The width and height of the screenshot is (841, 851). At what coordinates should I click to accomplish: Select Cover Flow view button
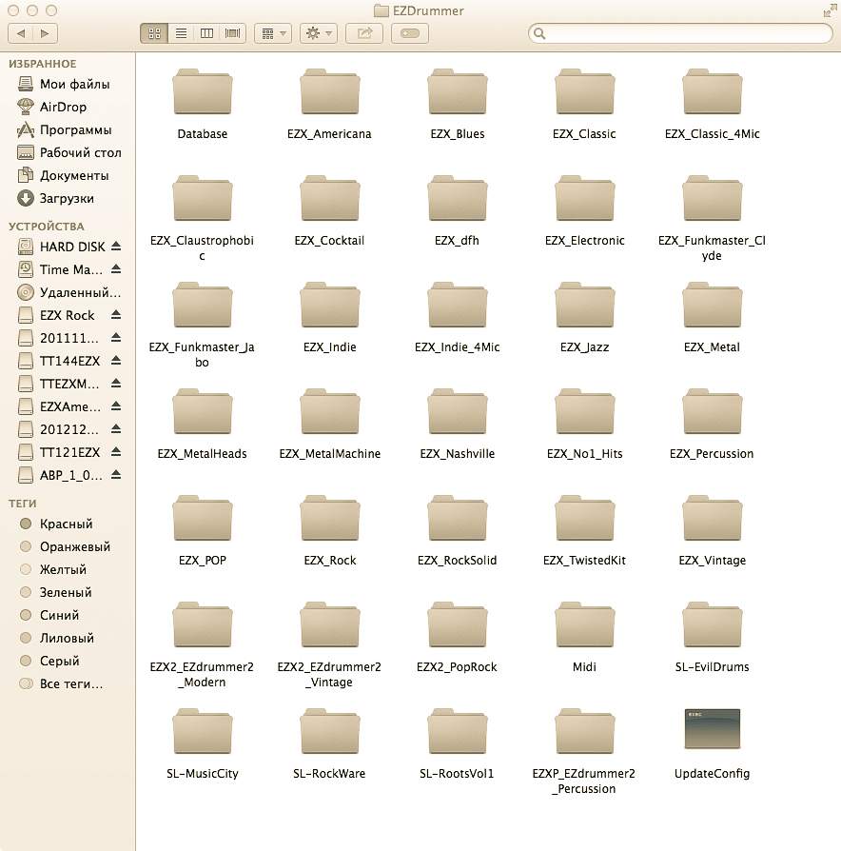coord(232,33)
